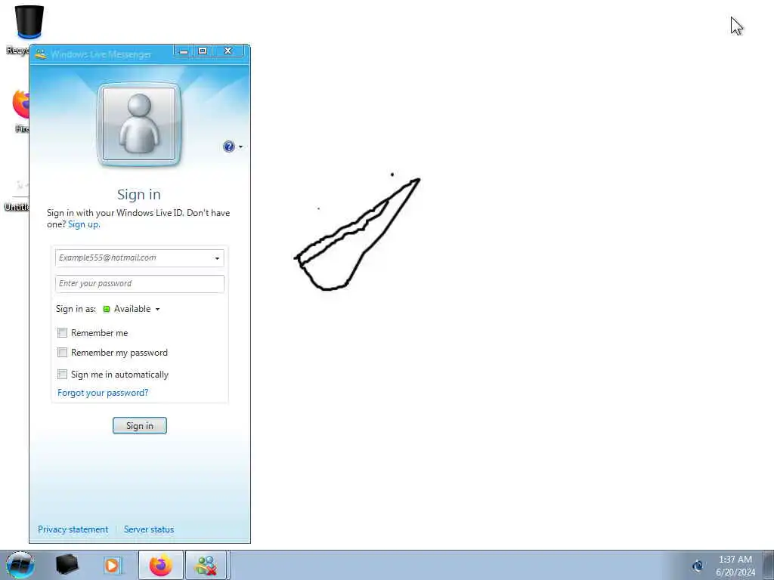Enable Remember my password checkbox

pos(62,353)
